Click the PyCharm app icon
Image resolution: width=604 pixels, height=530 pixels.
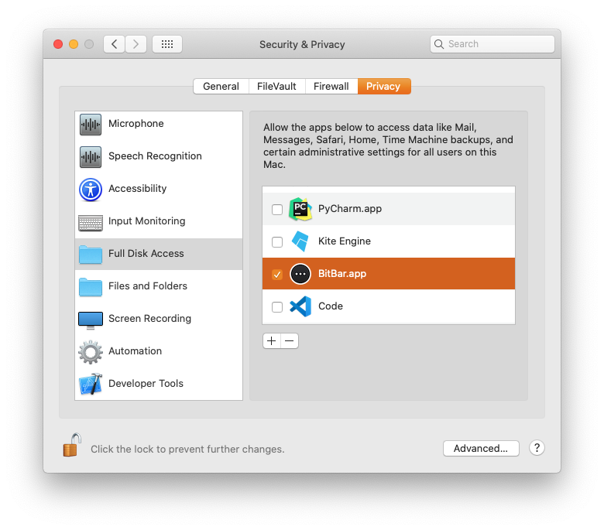(x=300, y=209)
